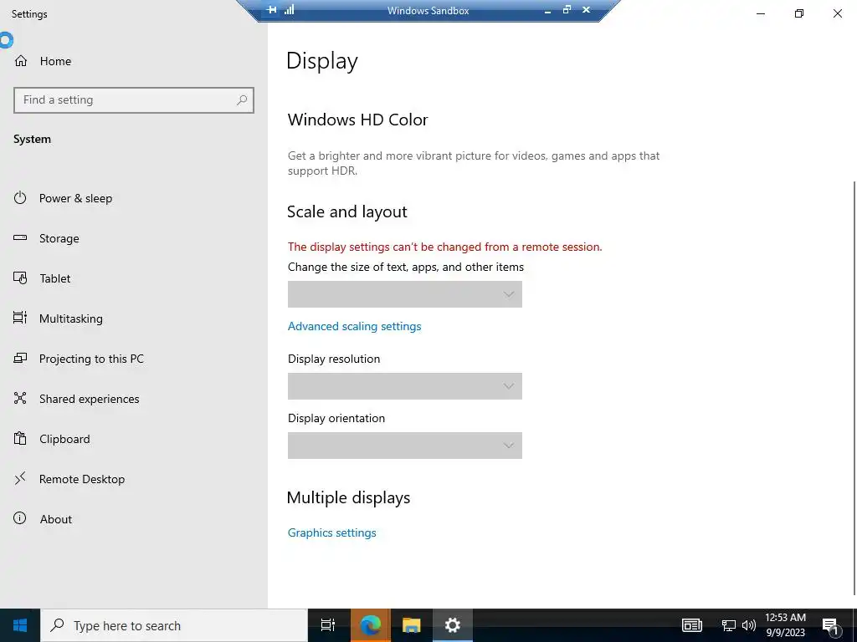Open File Explorer from the taskbar
Viewport: 857px width, 642px height.
[x=412, y=625]
